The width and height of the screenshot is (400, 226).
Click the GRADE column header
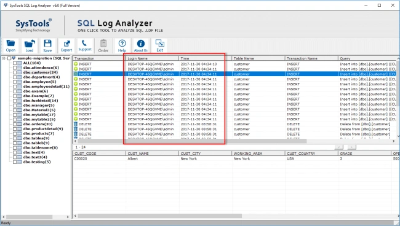point(364,154)
